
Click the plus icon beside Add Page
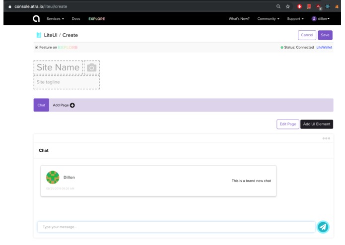72,105
